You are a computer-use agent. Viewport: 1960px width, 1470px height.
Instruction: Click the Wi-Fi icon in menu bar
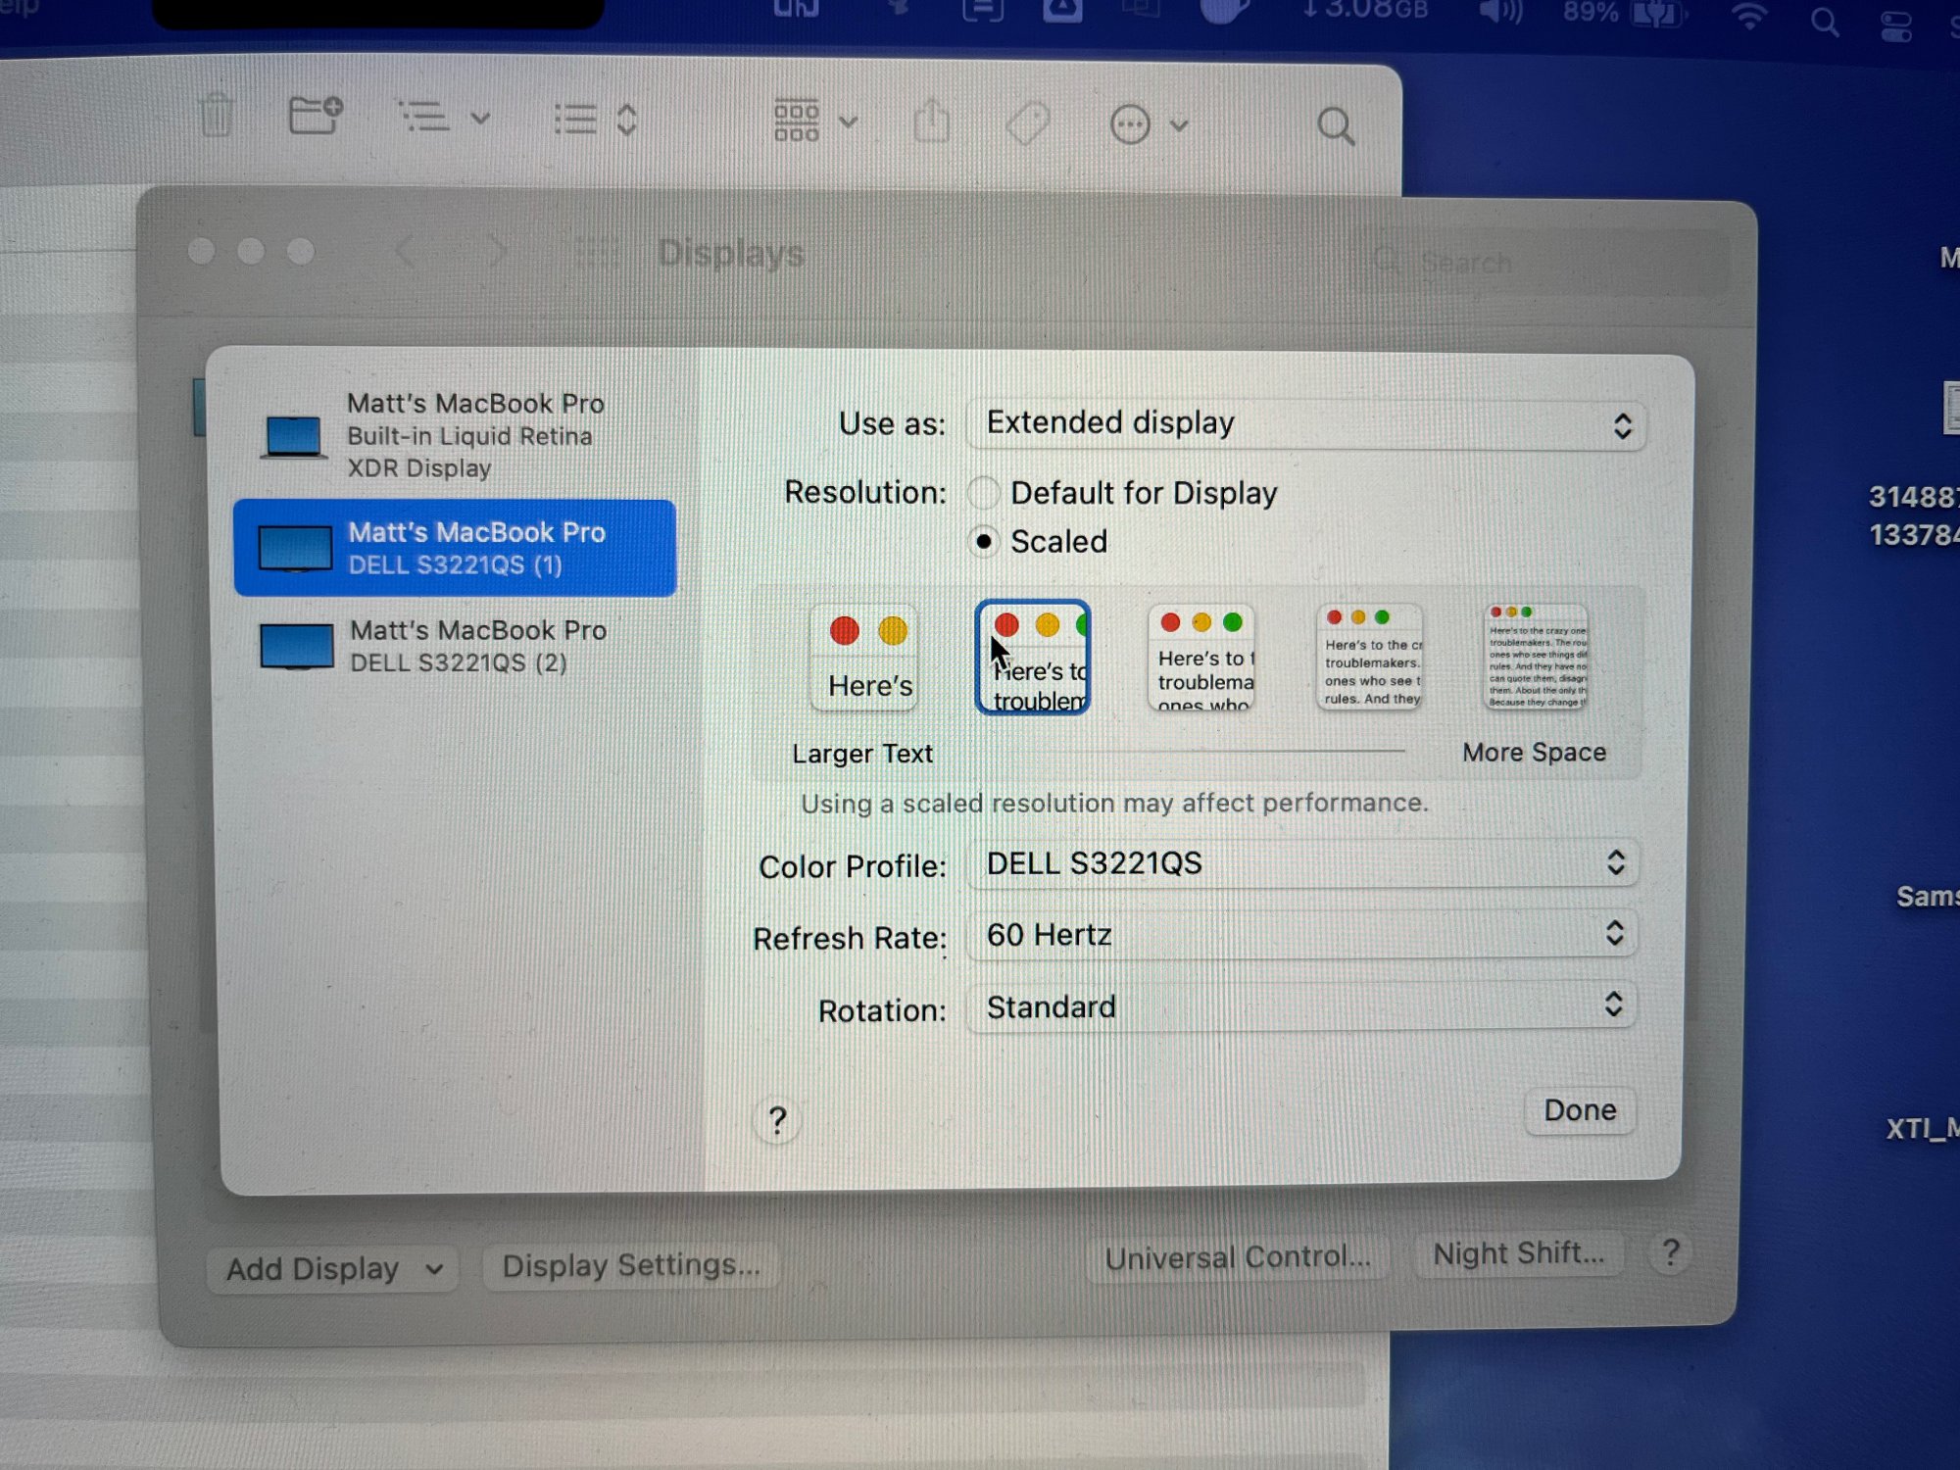tap(1750, 18)
